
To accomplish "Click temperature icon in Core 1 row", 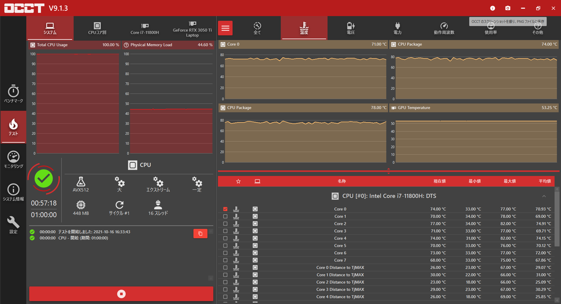I will (236, 216).
